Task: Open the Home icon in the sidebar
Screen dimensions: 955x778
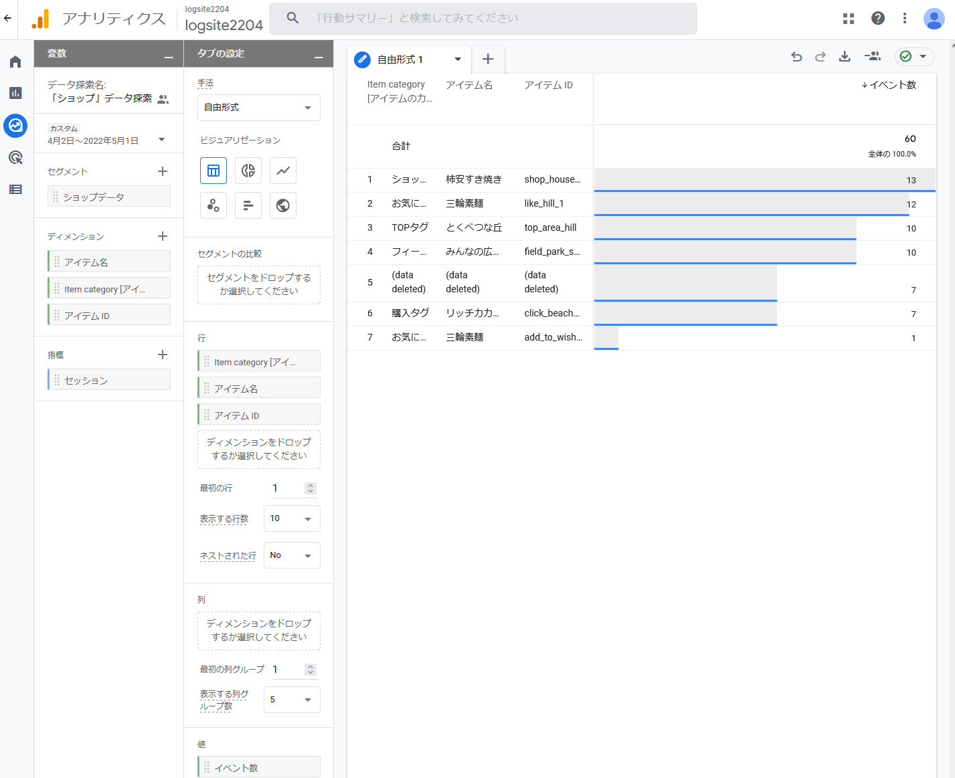Action: point(15,62)
